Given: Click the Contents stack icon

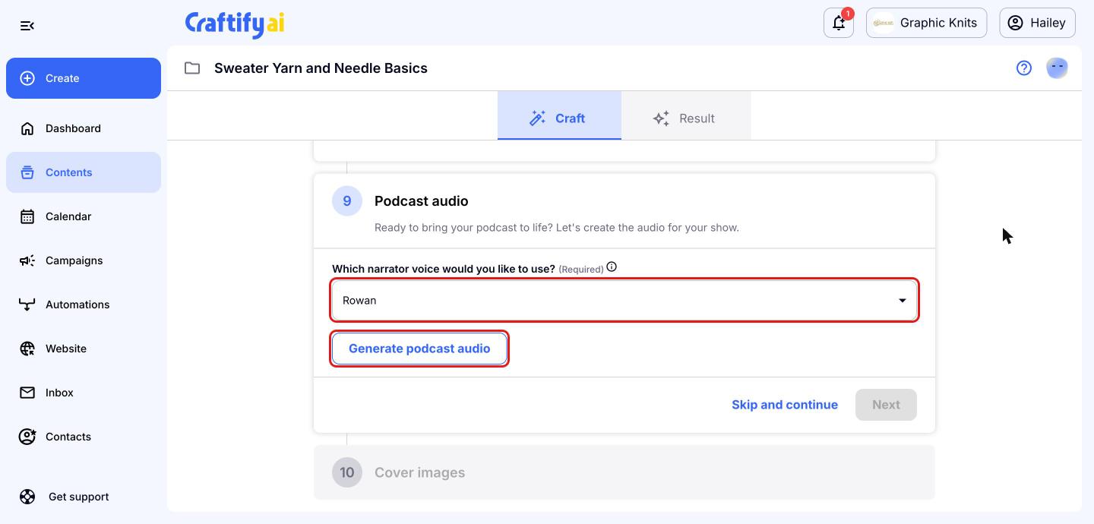Looking at the screenshot, I should 27,172.
